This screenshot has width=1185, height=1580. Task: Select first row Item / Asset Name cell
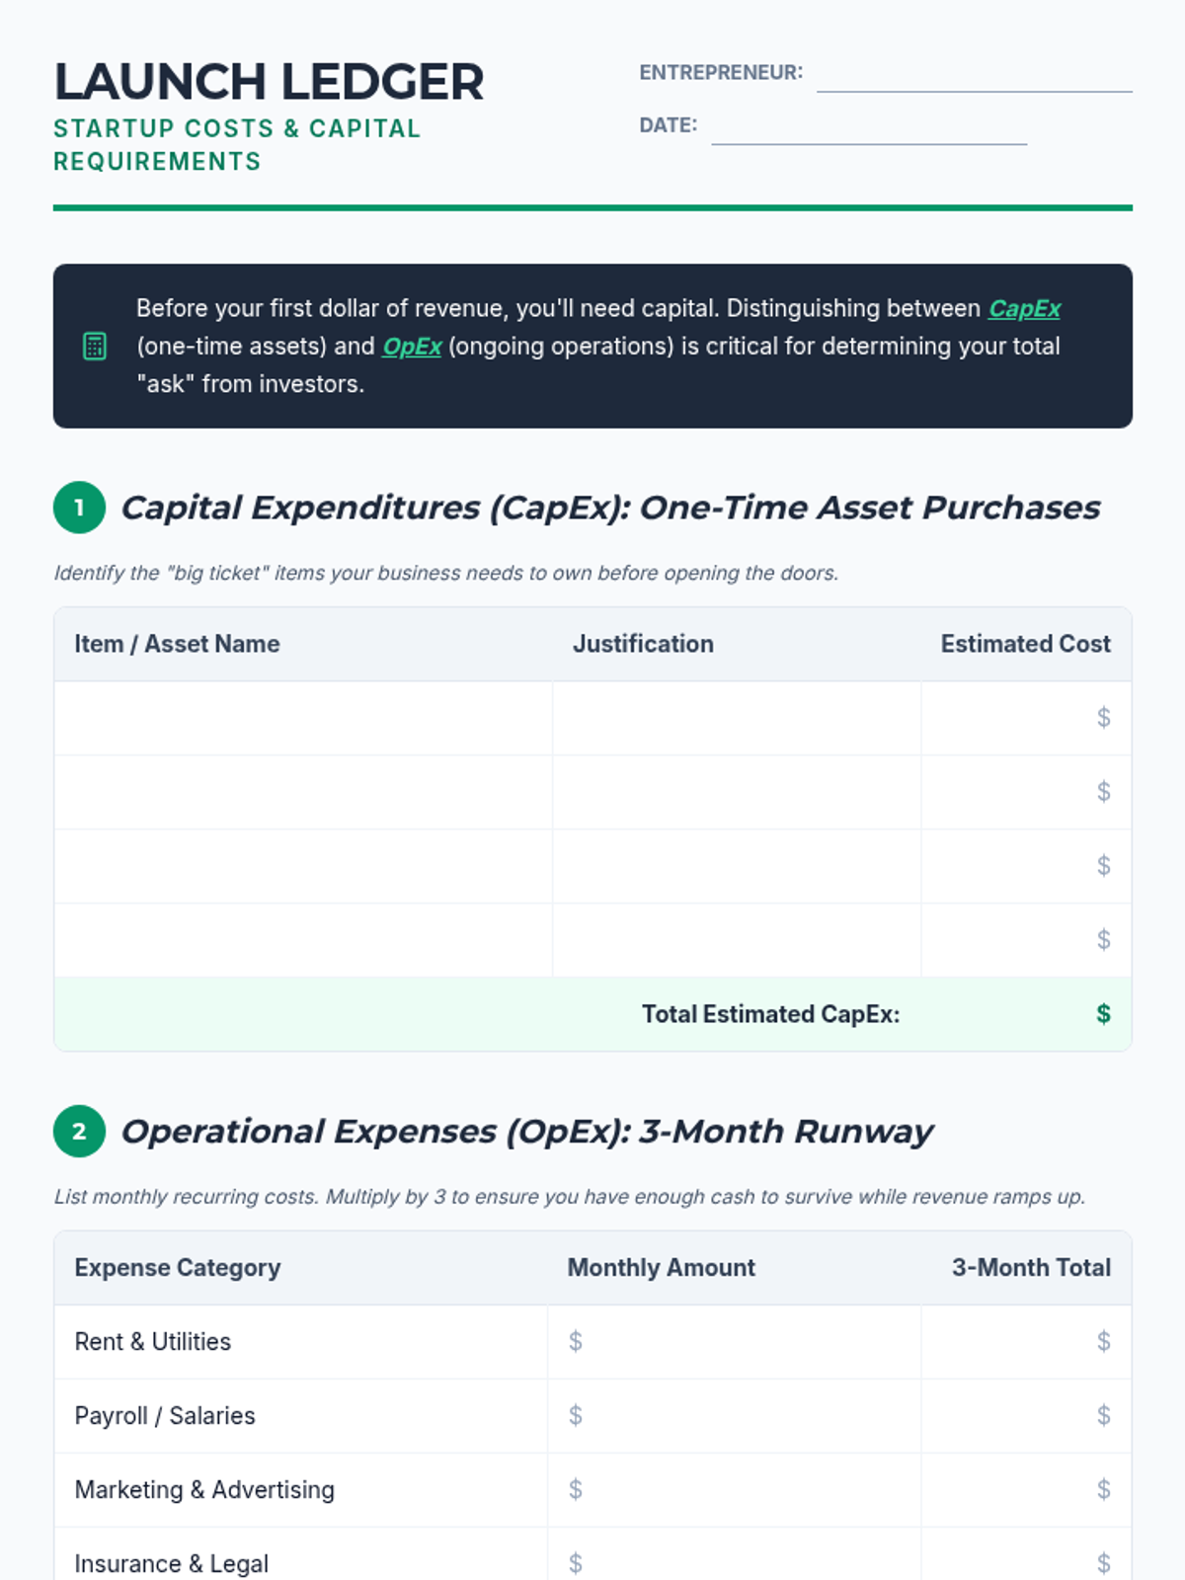(x=303, y=718)
